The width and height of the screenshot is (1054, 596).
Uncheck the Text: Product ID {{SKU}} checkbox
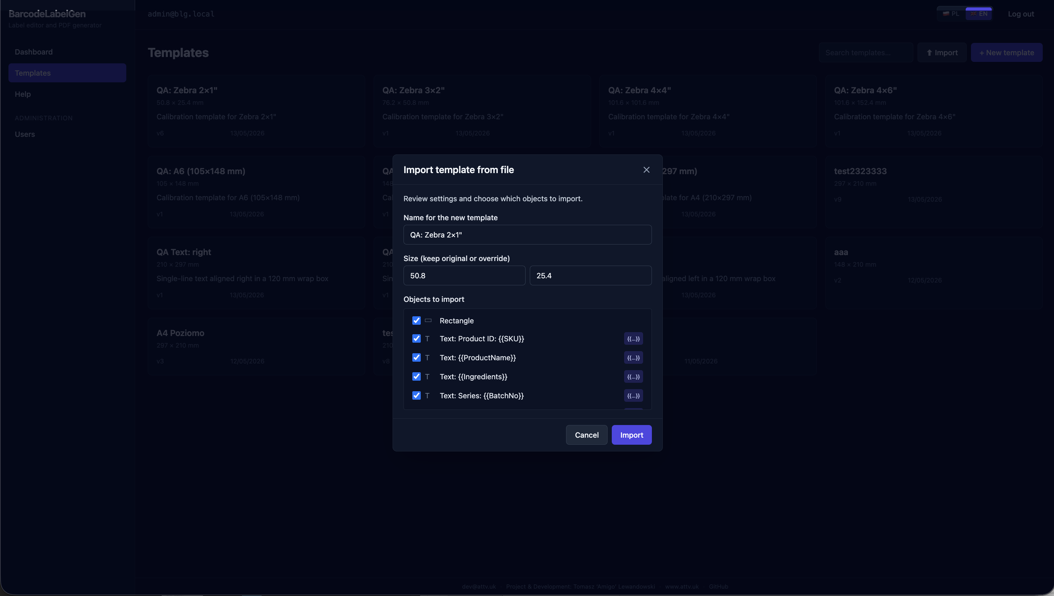[416, 338]
